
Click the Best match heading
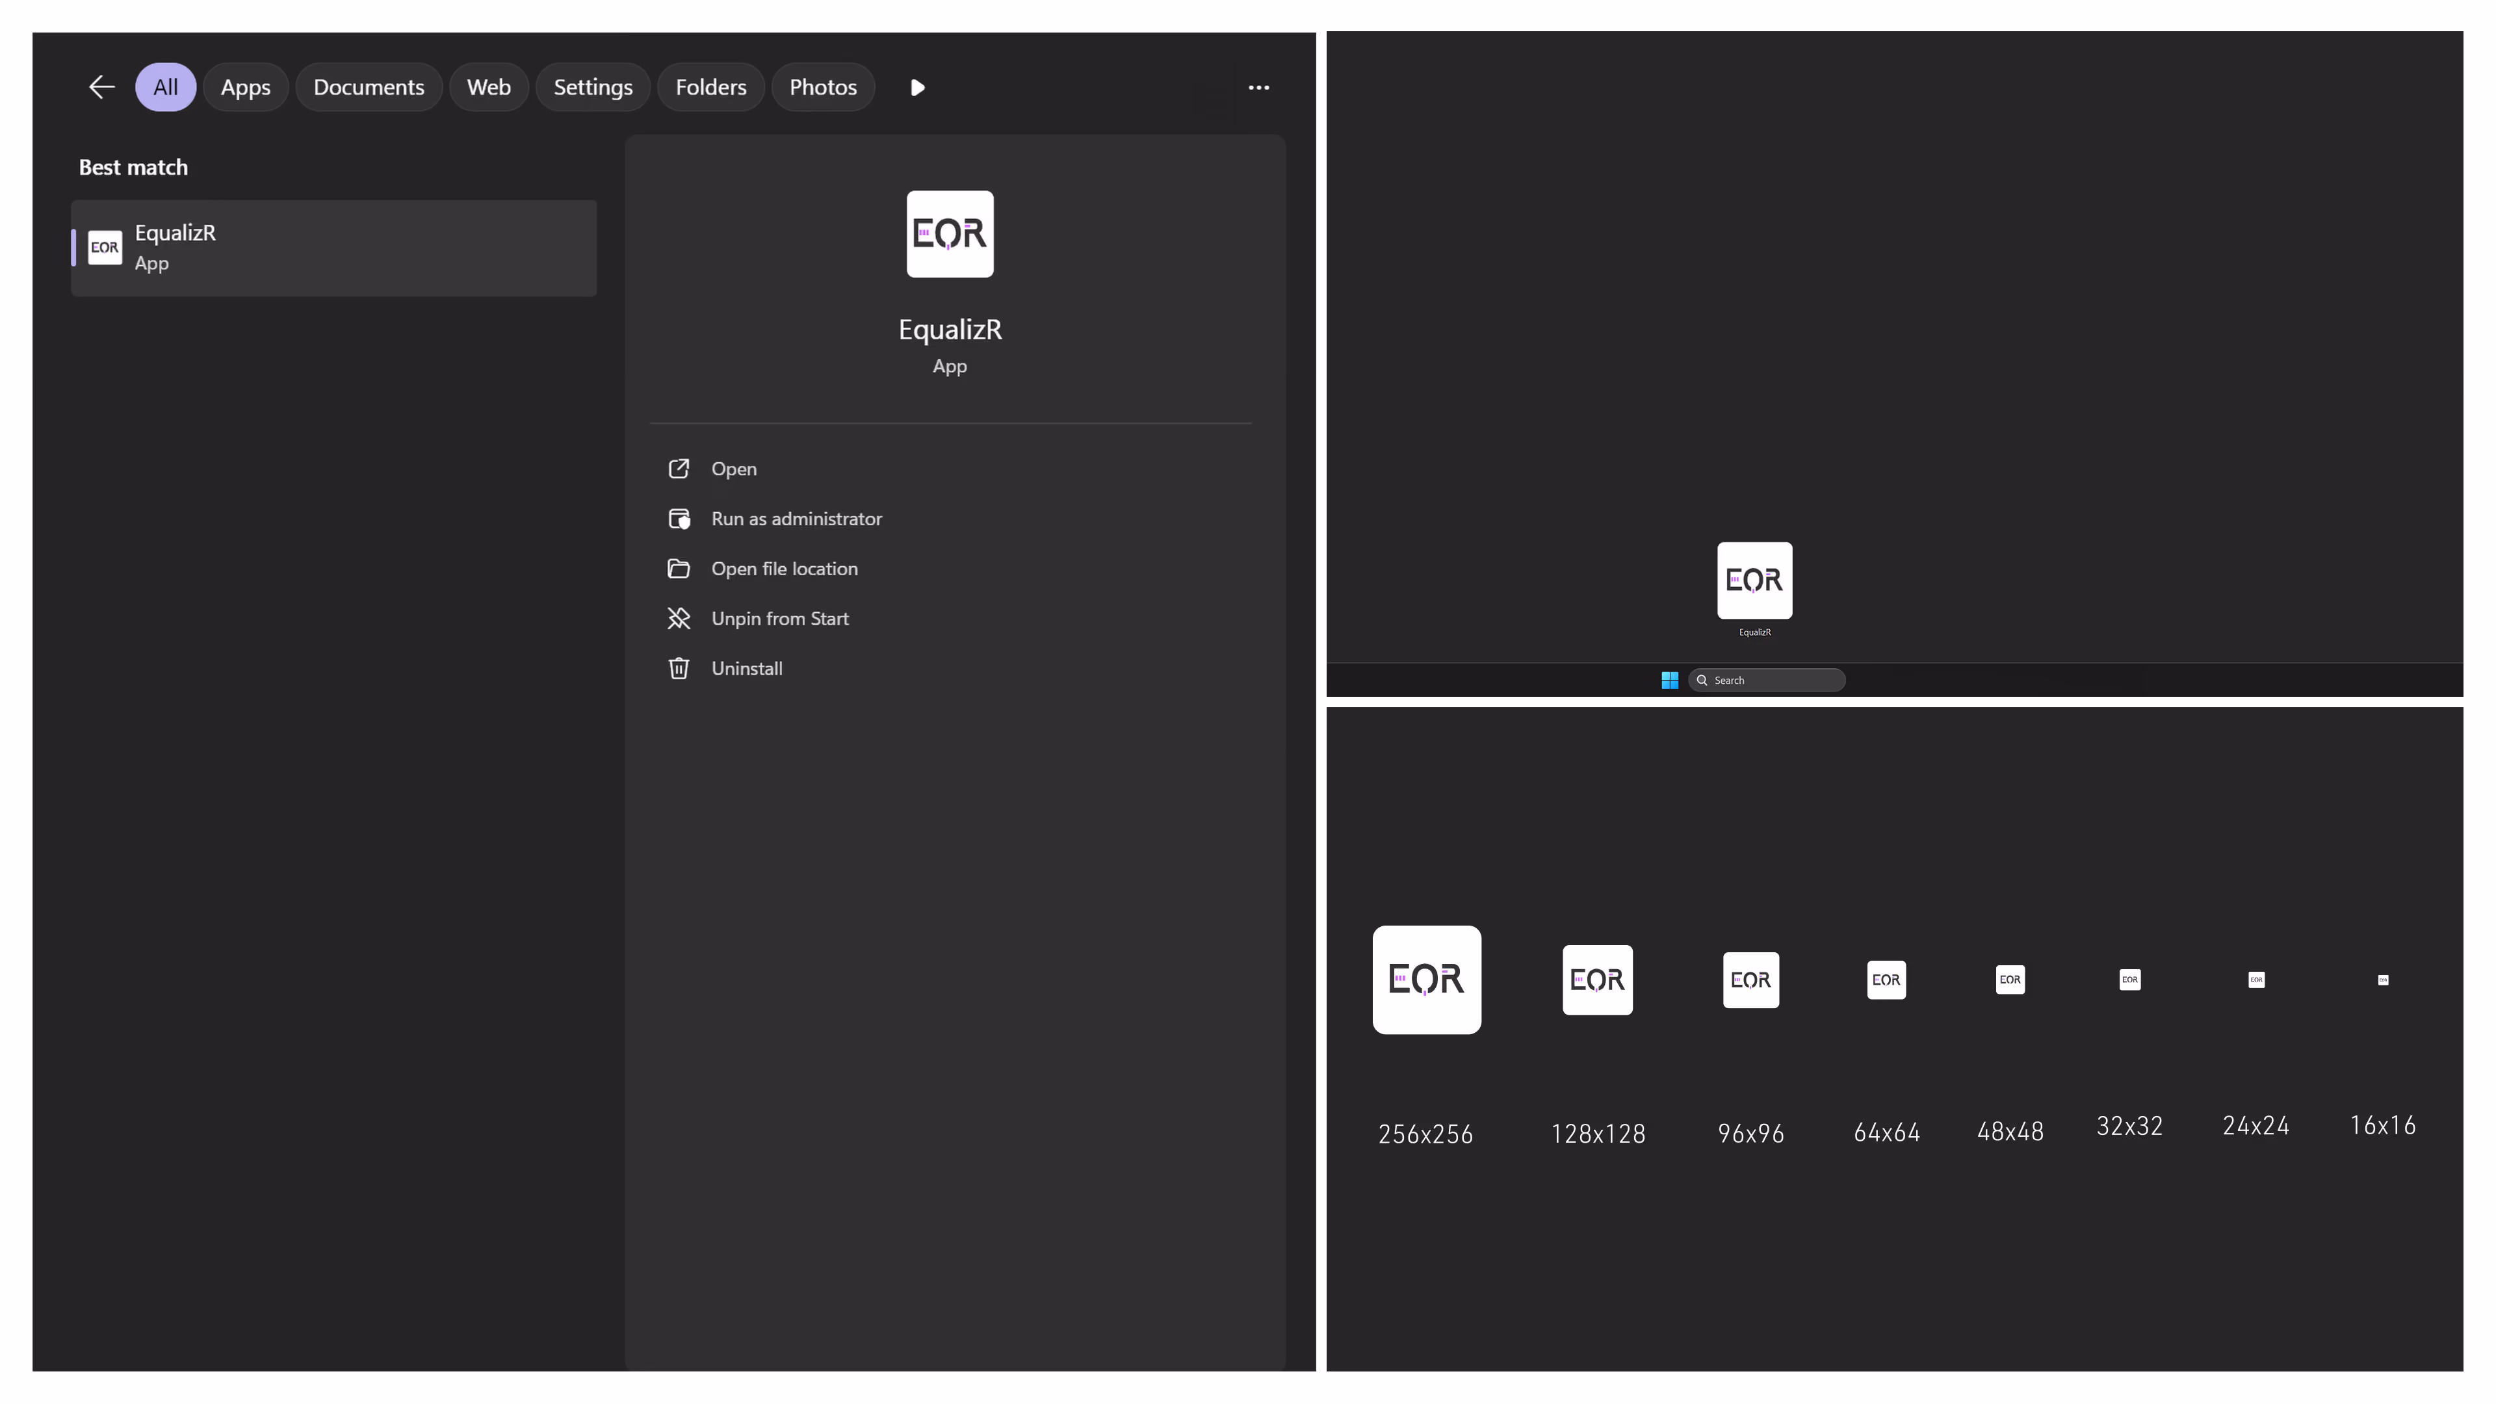pyautogui.click(x=134, y=168)
